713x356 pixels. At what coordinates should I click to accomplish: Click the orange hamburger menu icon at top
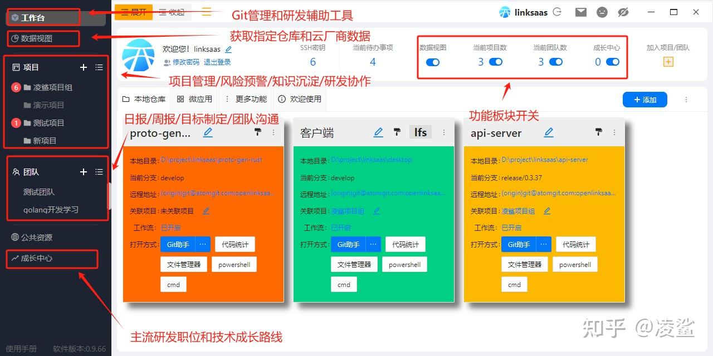pyautogui.click(x=206, y=11)
